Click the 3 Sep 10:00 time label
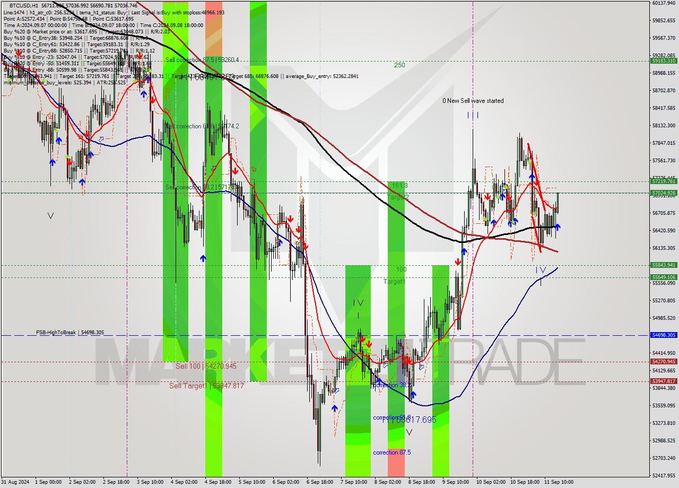Screen dimensions: 679x488 [x=151, y=482]
